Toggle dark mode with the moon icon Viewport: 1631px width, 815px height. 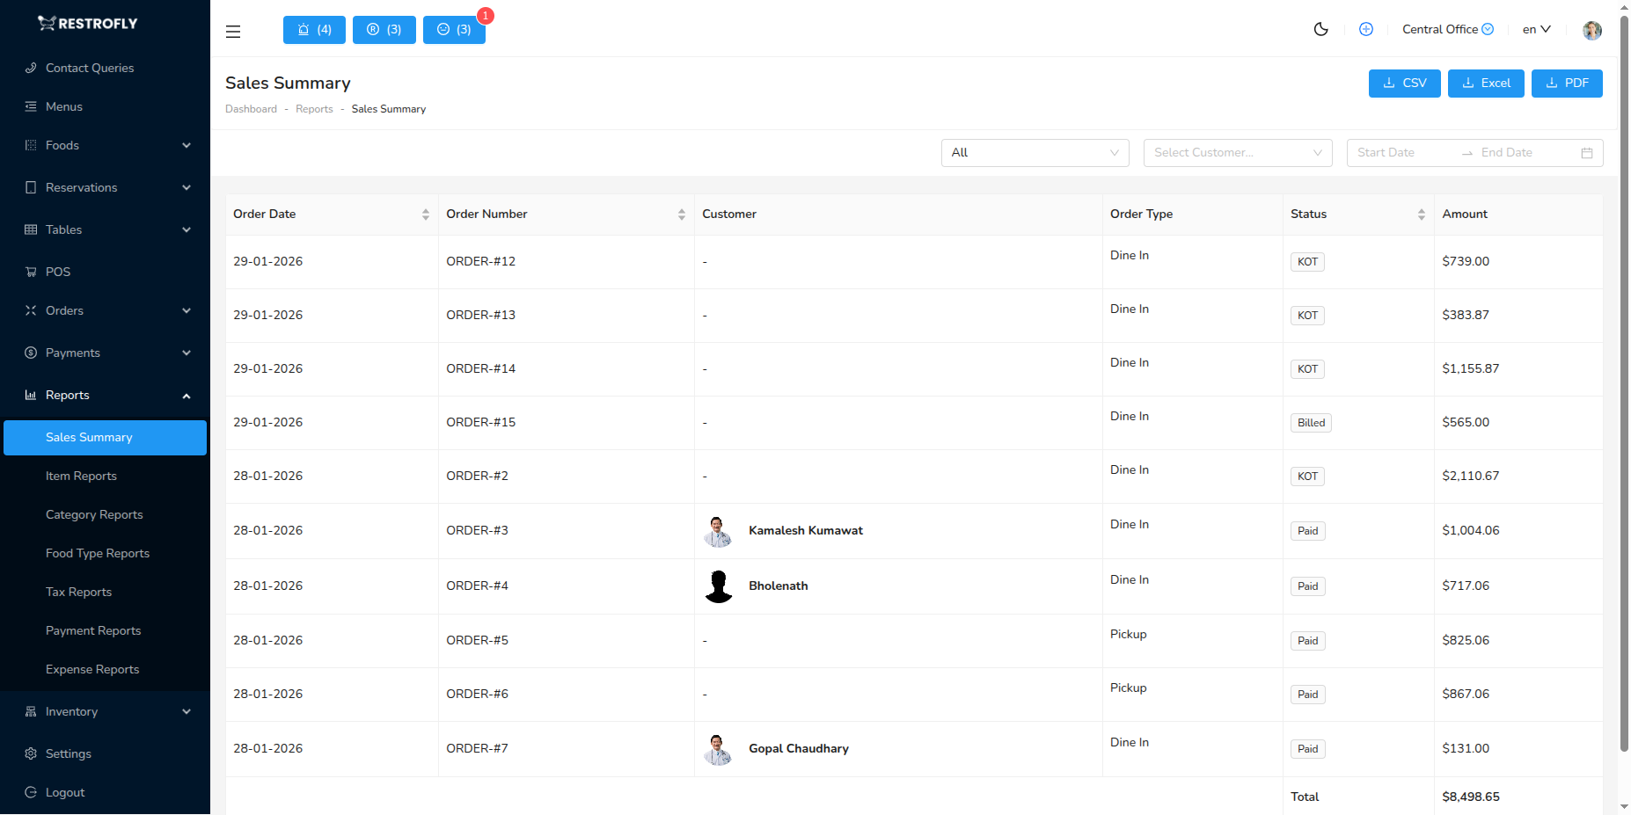pos(1320,29)
